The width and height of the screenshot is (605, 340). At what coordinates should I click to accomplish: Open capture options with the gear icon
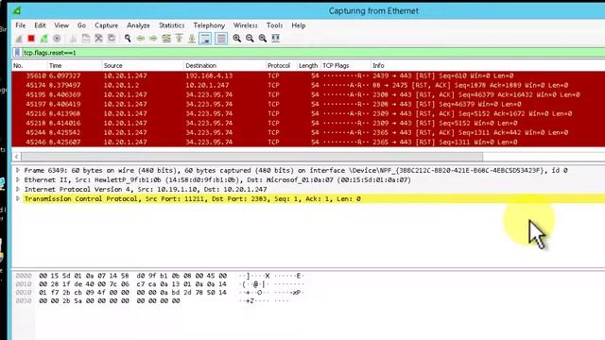[x=57, y=38]
